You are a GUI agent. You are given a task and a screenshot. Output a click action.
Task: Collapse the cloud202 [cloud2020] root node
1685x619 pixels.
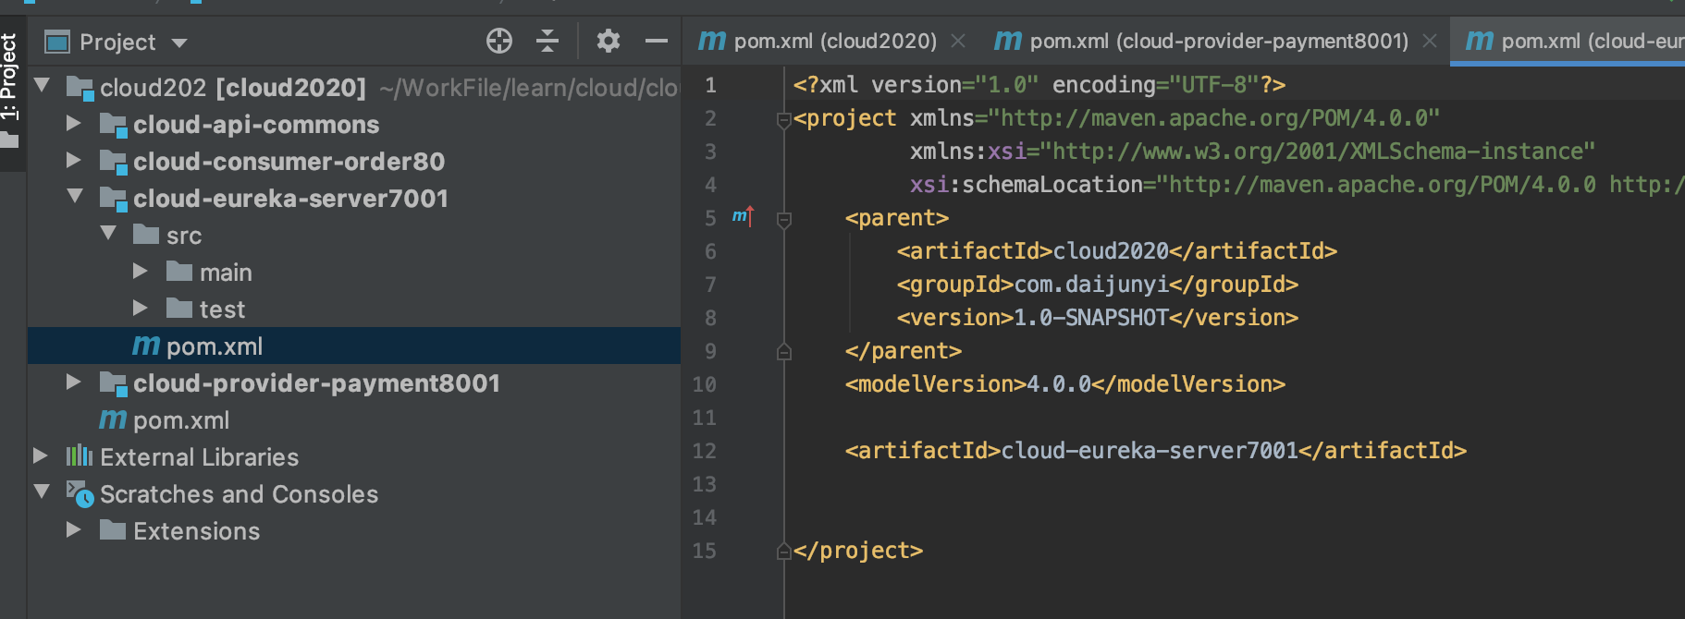coord(42,86)
